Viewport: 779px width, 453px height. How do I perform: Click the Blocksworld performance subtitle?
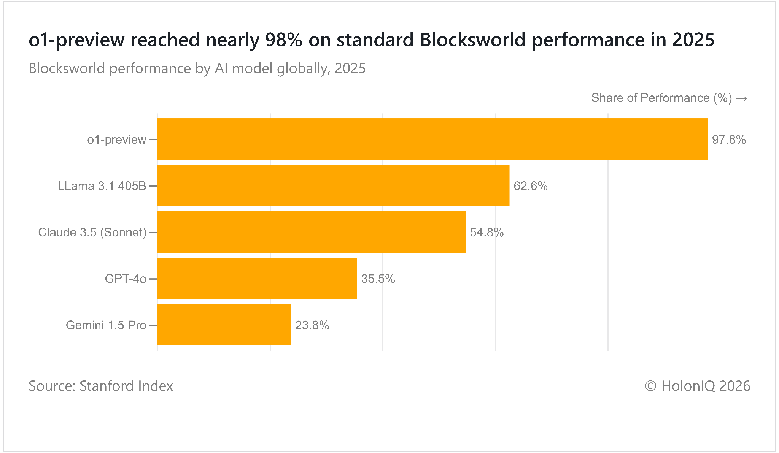coord(197,68)
